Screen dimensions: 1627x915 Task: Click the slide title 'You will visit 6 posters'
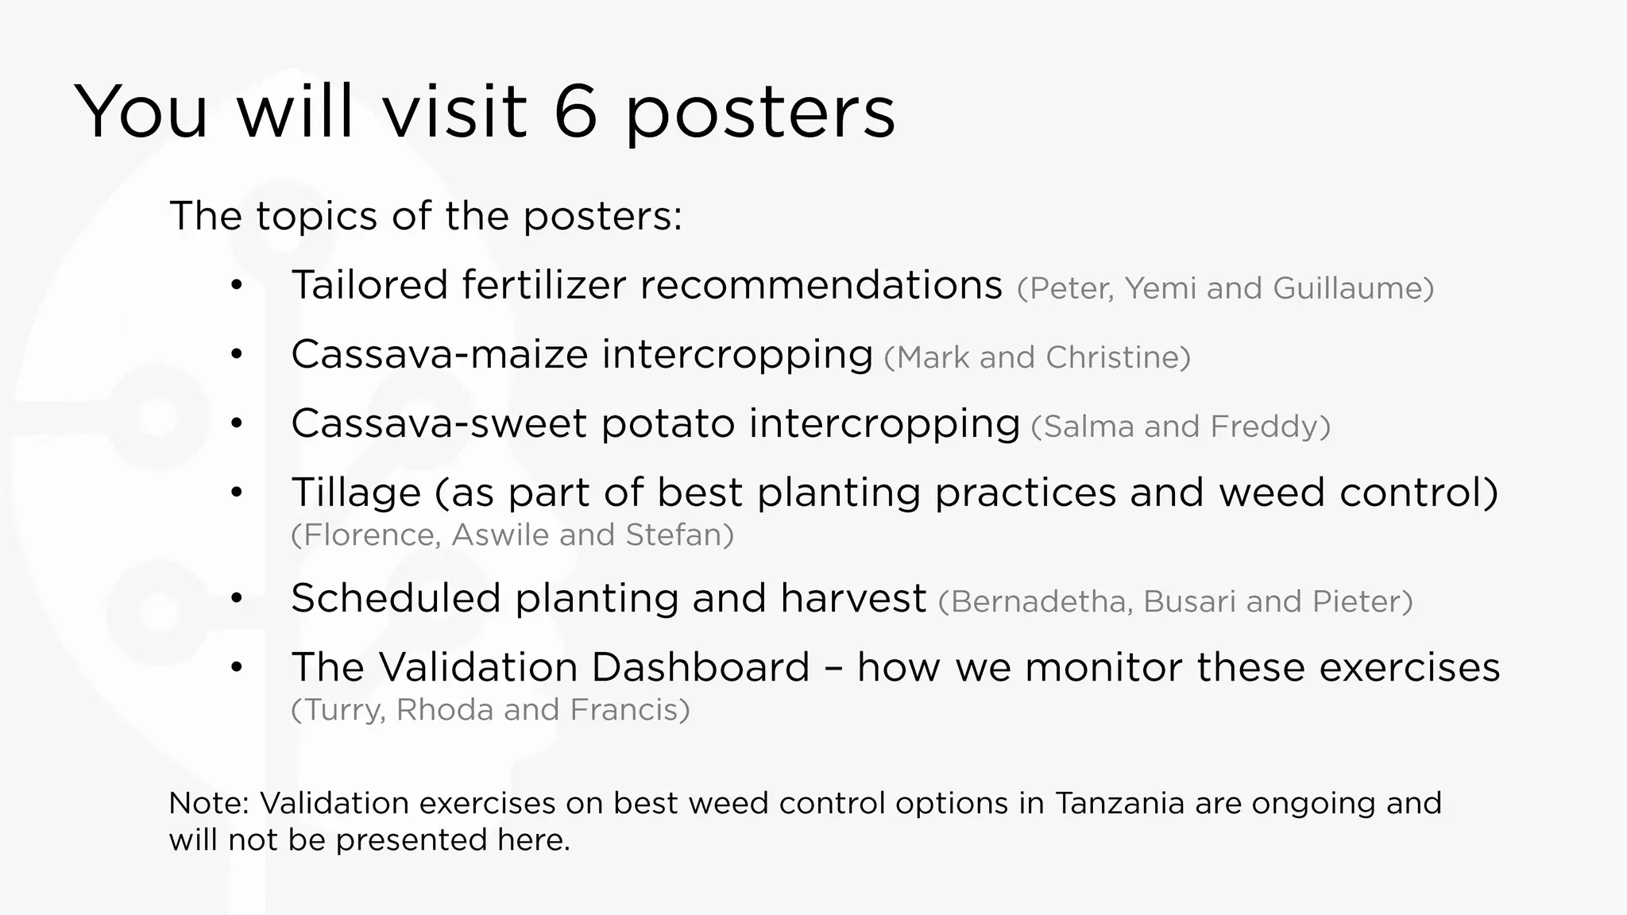coord(485,111)
